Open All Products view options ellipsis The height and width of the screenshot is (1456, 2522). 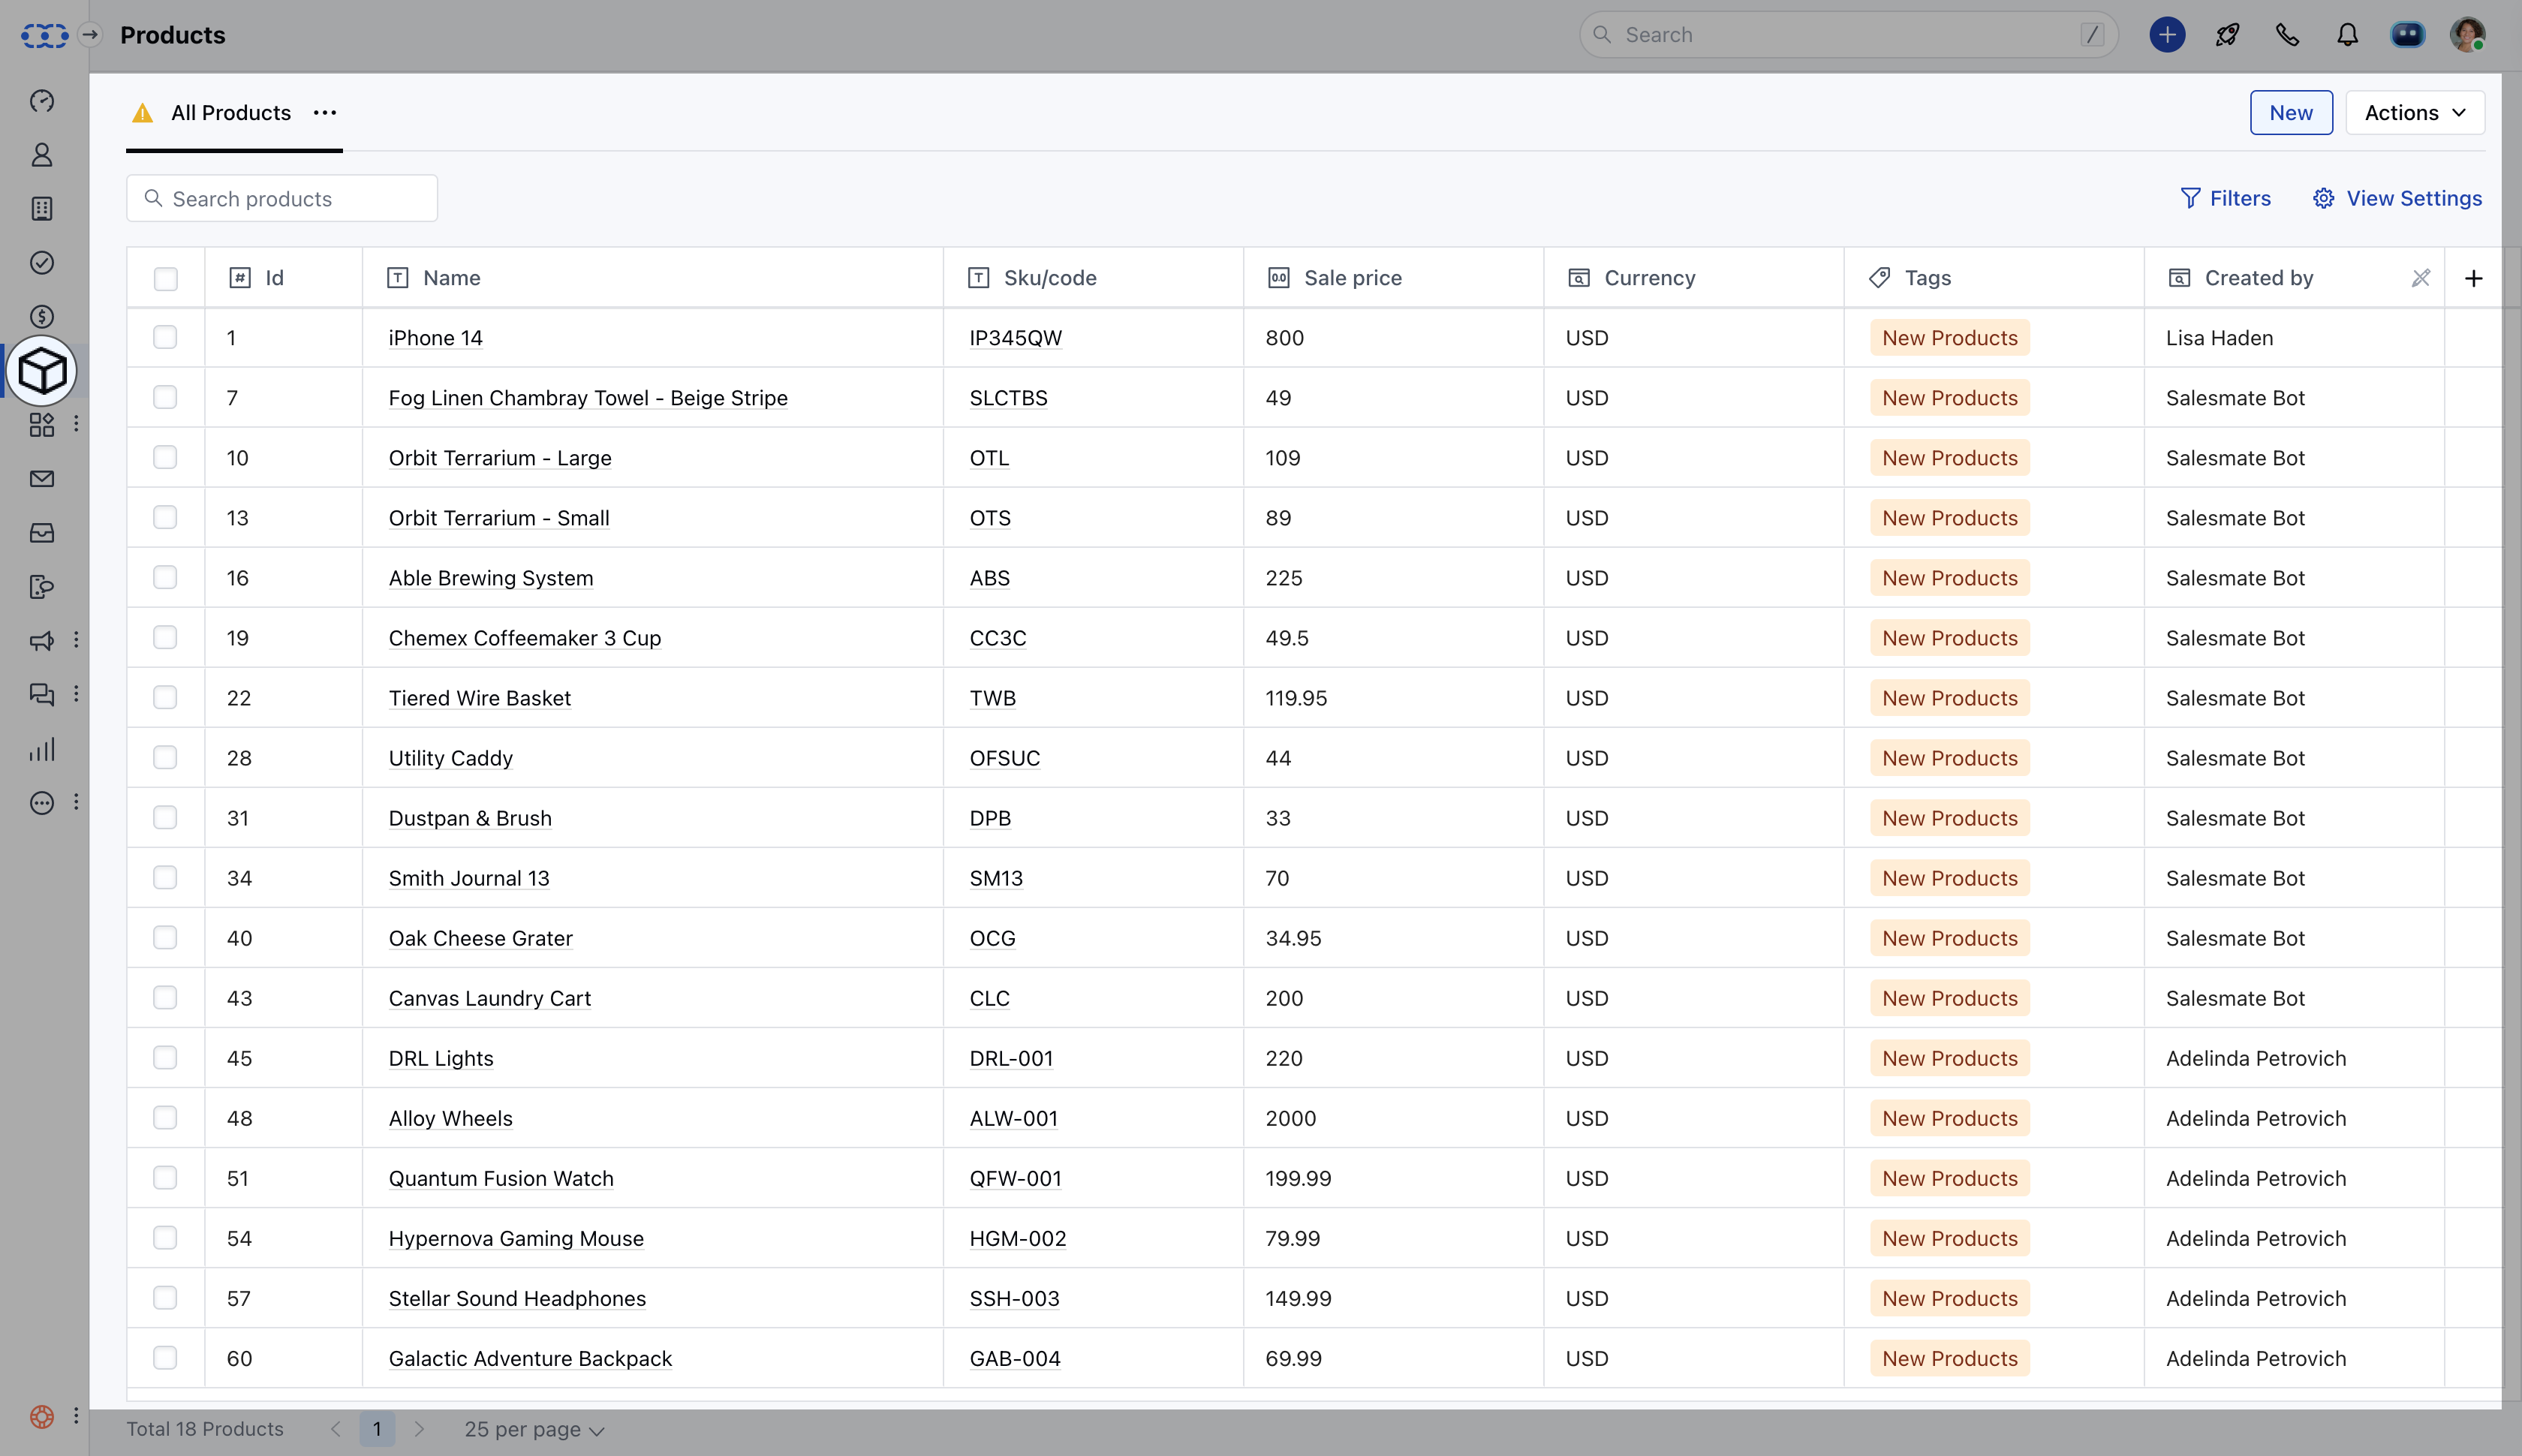click(325, 113)
